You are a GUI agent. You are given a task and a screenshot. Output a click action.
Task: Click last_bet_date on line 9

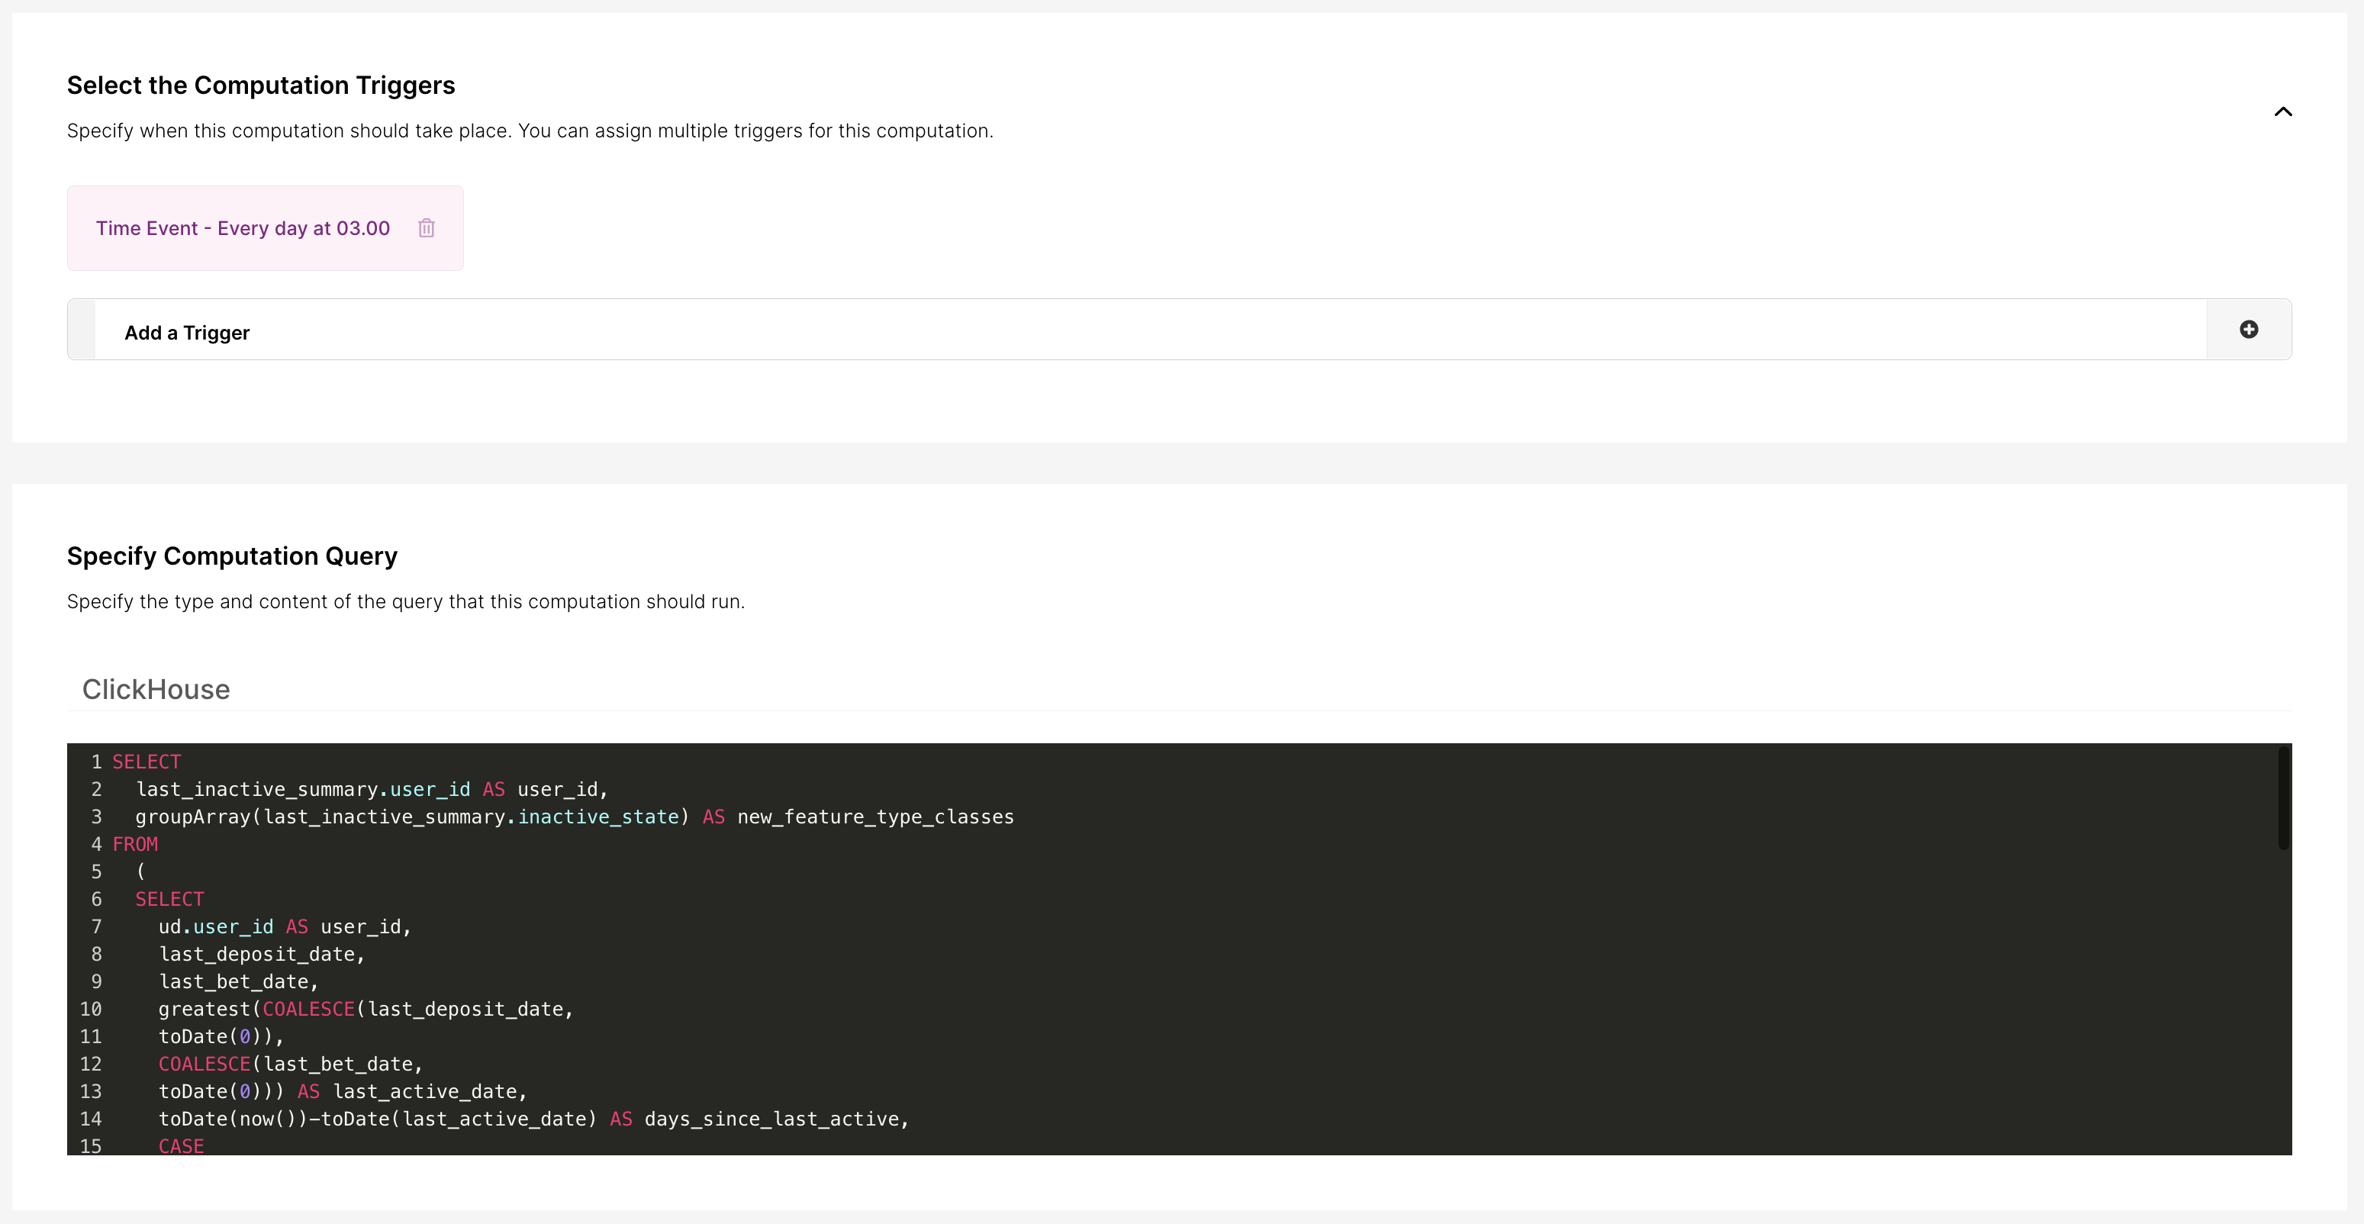[x=239, y=982]
